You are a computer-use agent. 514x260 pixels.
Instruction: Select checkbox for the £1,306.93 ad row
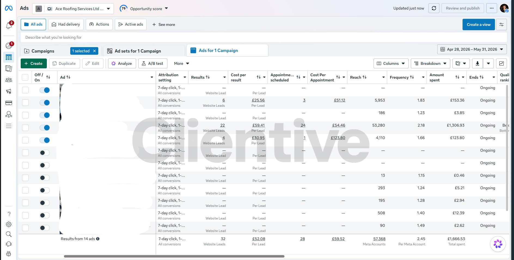[x=25, y=128]
